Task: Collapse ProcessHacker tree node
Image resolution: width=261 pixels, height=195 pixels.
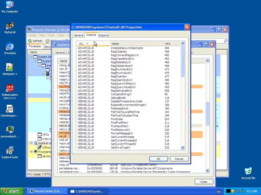Action: (31, 152)
